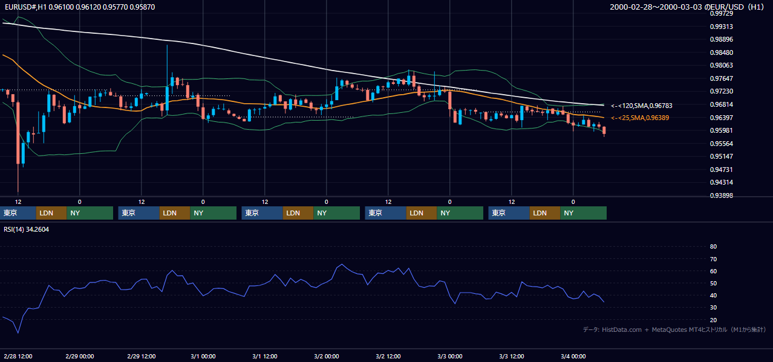Screen dimensions: 773x362
Task: Select the 3/2 12:00 time axis label
Action: click(388, 357)
